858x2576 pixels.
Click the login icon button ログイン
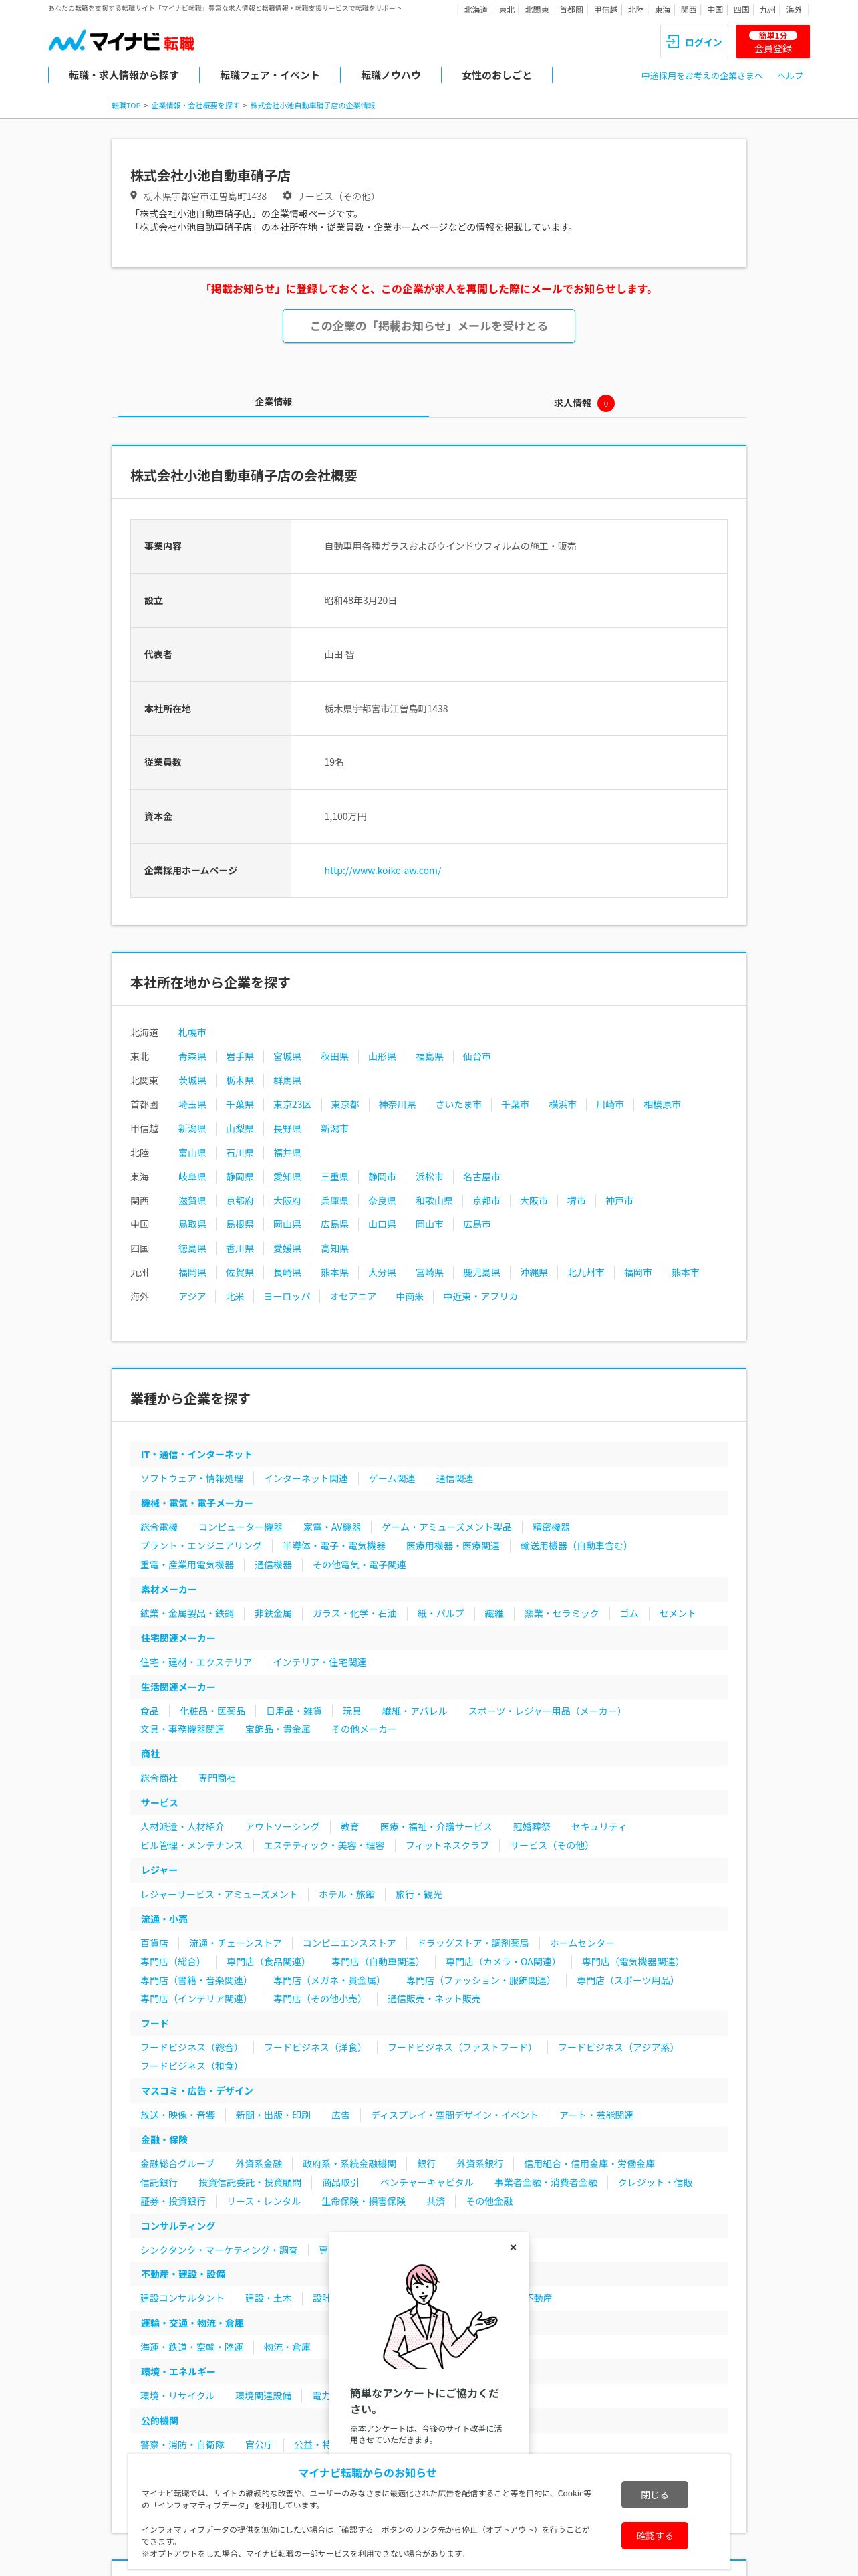(694, 42)
